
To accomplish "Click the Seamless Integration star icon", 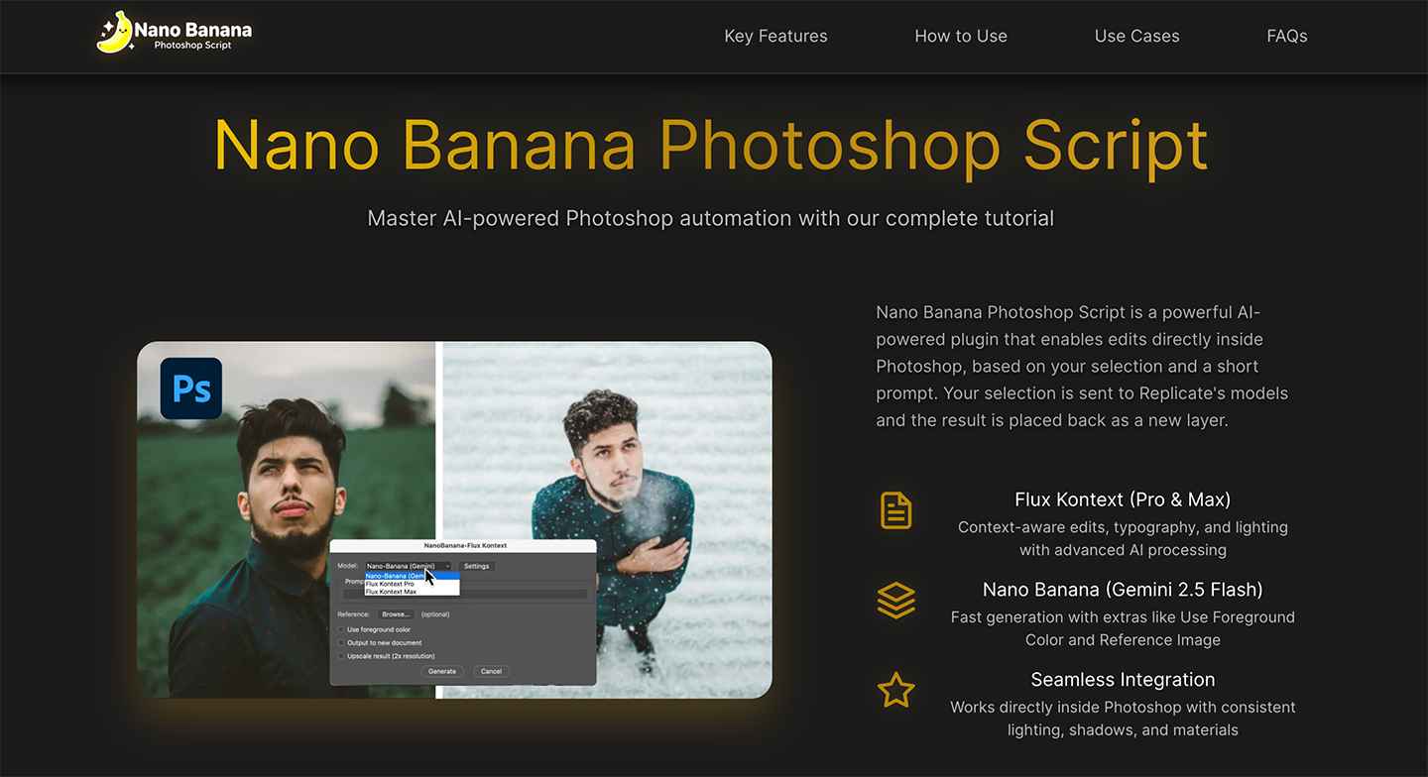I will 895,690.
